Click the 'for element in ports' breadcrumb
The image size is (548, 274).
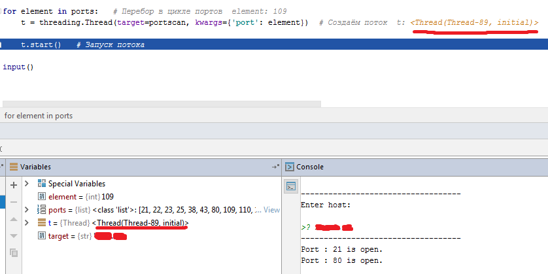click(x=38, y=116)
